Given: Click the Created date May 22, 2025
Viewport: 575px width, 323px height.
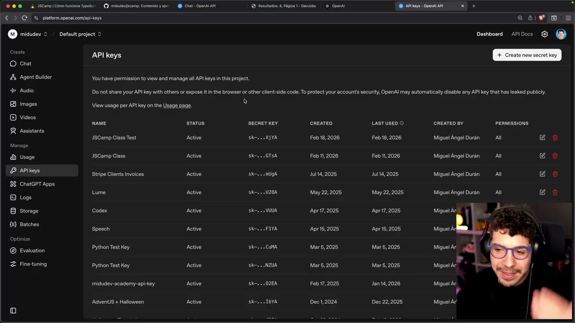Looking at the screenshot, I should pyautogui.click(x=326, y=192).
